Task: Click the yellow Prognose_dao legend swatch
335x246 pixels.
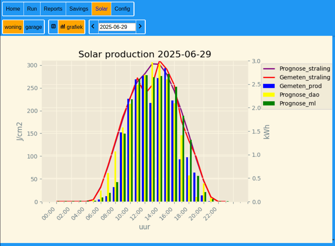Action: (x=269, y=95)
